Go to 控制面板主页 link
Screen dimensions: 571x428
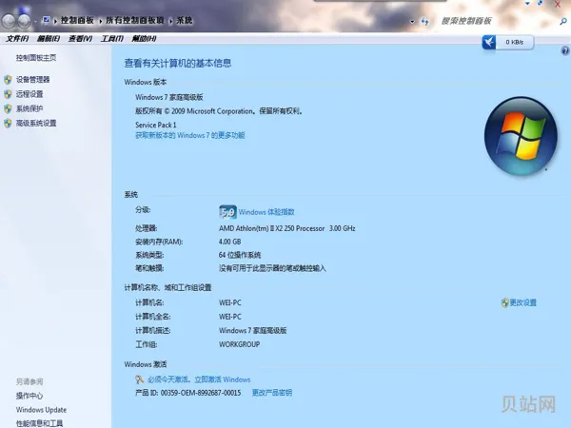(36, 57)
